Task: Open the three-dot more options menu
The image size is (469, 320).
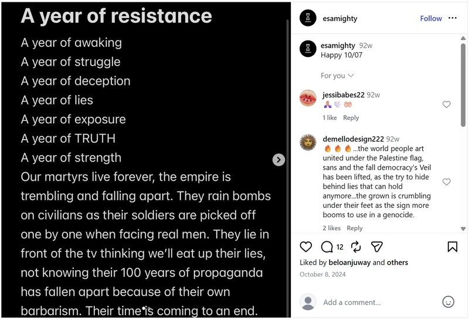Action: coord(453,18)
